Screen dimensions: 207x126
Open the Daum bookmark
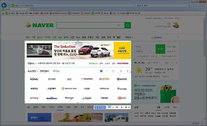(x=105, y=13)
